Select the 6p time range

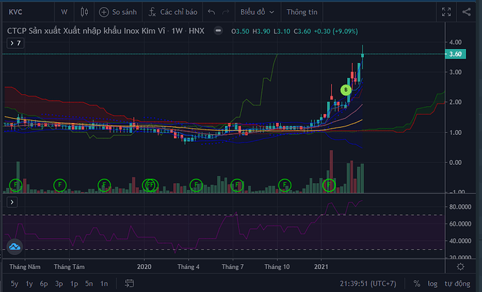pos(43,284)
